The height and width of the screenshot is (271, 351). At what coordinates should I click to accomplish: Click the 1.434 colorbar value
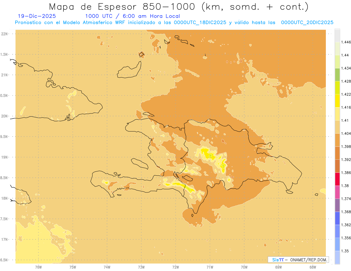coord(346,68)
